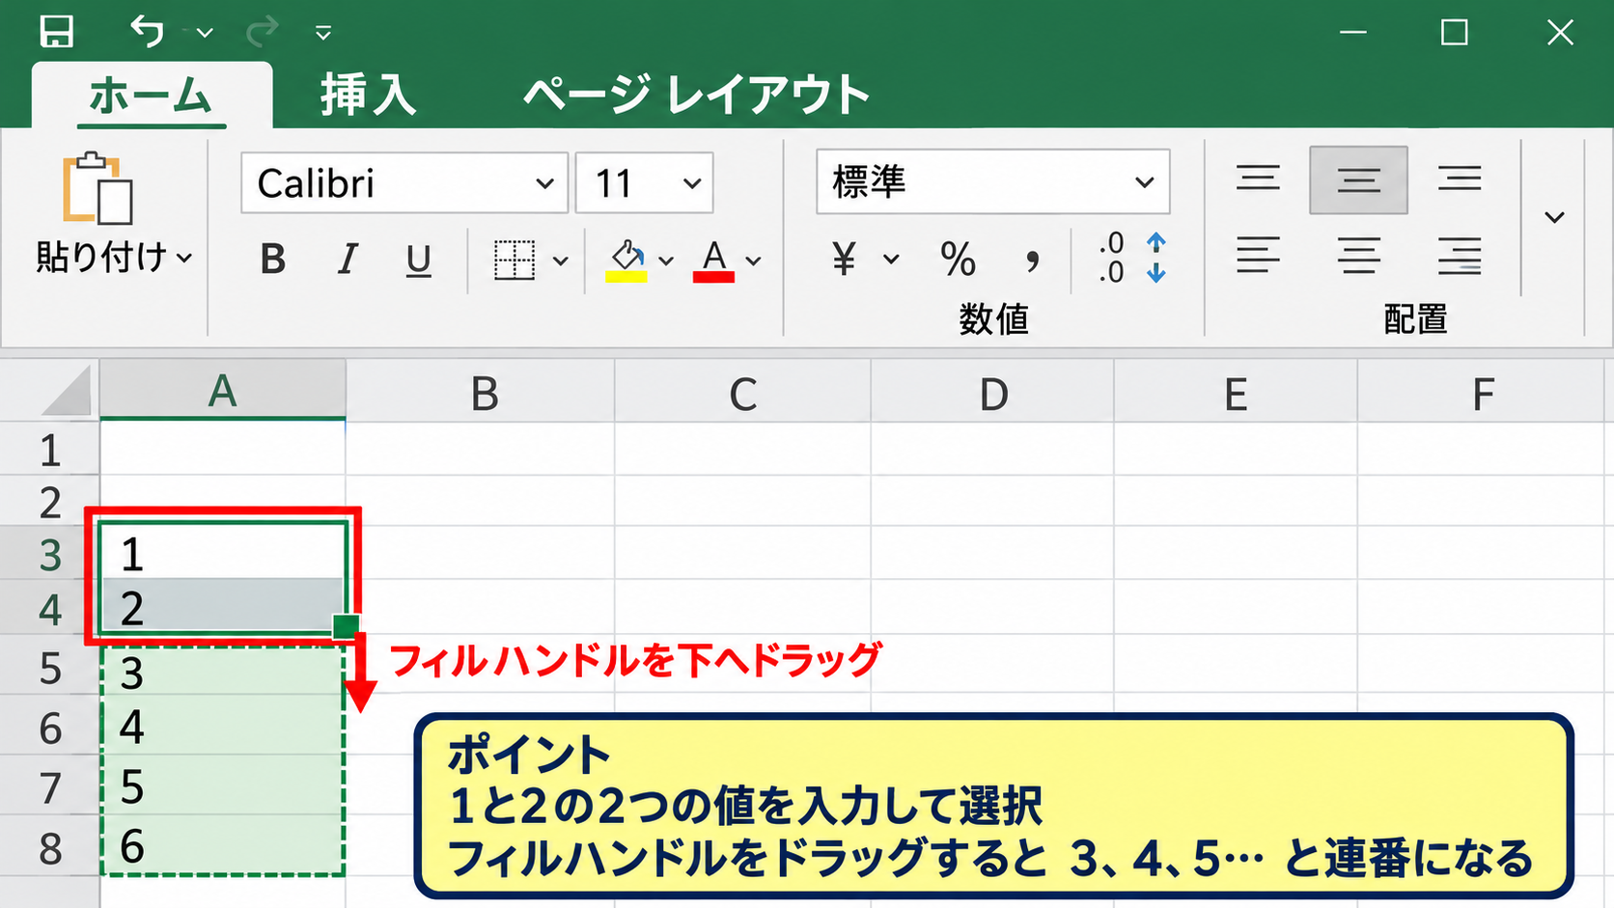Viewport: 1614px width, 908px height.
Task: Apply yen currency format
Action: [x=844, y=259]
